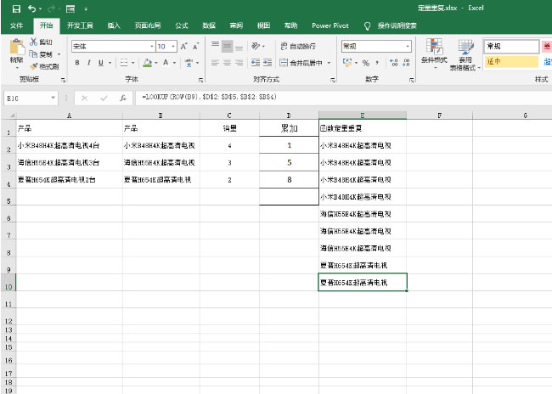The width and height of the screenshot is (552, 394).
Task: Decrease indent
Action: (x=256, y=63)
